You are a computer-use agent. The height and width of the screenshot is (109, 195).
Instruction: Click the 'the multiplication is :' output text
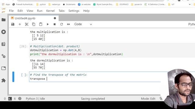tap(49, 32)
